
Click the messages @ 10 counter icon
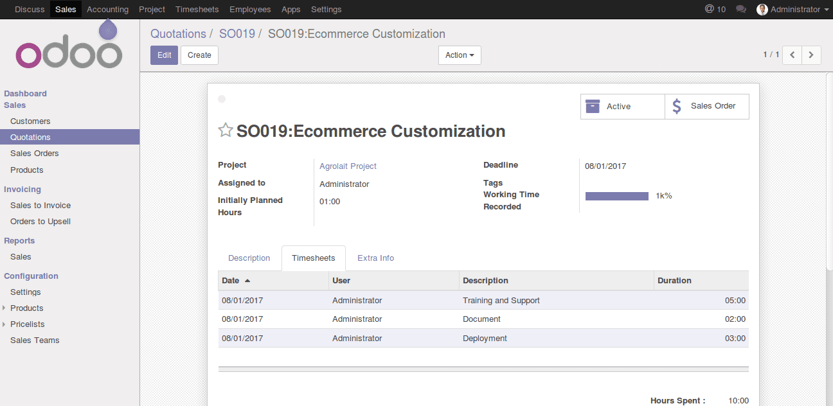click(715, 9)
